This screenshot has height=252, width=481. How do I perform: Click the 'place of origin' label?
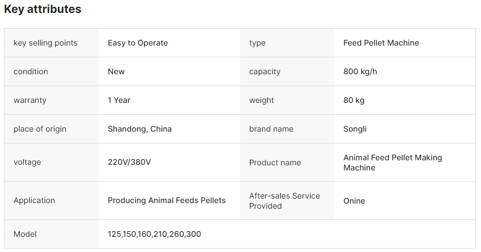pyautogui.click(x=40, y=129)
